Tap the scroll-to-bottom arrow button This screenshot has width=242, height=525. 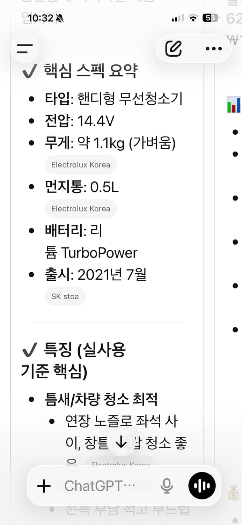pos(120,442)
